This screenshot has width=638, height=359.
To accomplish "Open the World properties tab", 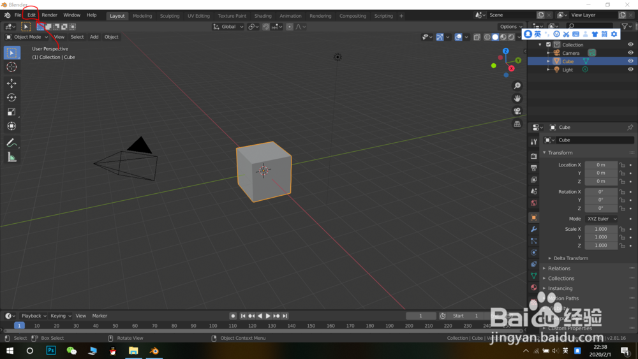I will coord(534,203).
